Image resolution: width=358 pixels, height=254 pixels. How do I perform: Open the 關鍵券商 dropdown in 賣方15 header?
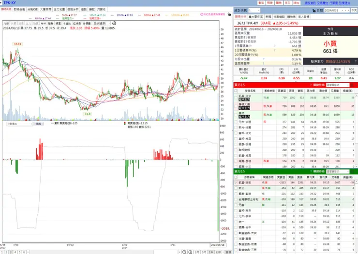tap(338, 171)
